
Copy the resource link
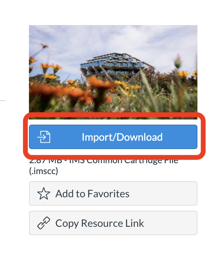(x=113, y=223)
